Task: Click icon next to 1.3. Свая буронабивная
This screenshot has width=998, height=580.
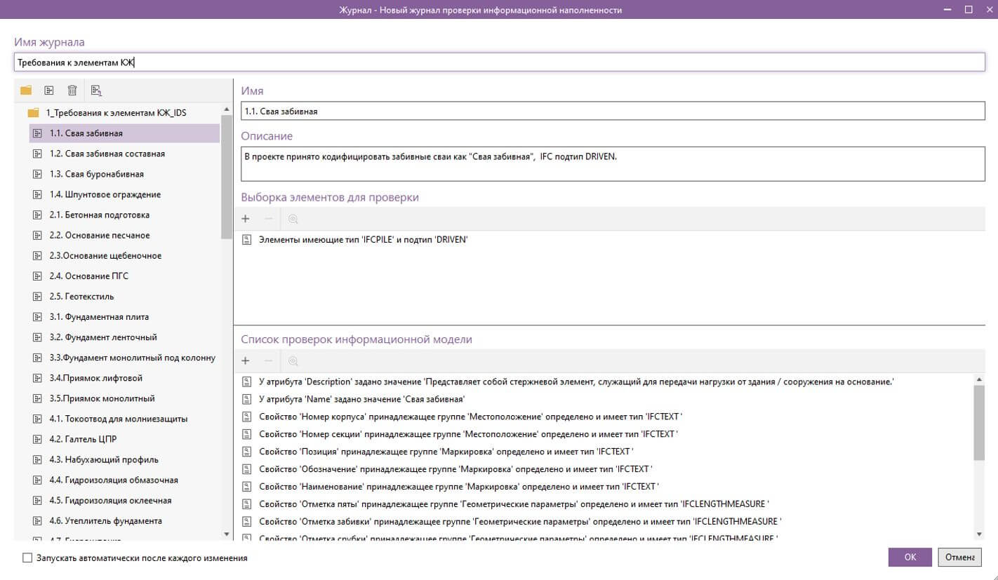Action: pyautogui.click(x=37, y=174)
